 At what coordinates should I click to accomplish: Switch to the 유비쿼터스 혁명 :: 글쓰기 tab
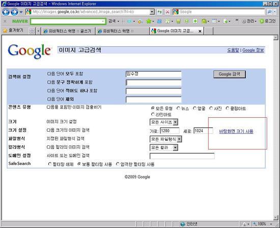[68, 31]
